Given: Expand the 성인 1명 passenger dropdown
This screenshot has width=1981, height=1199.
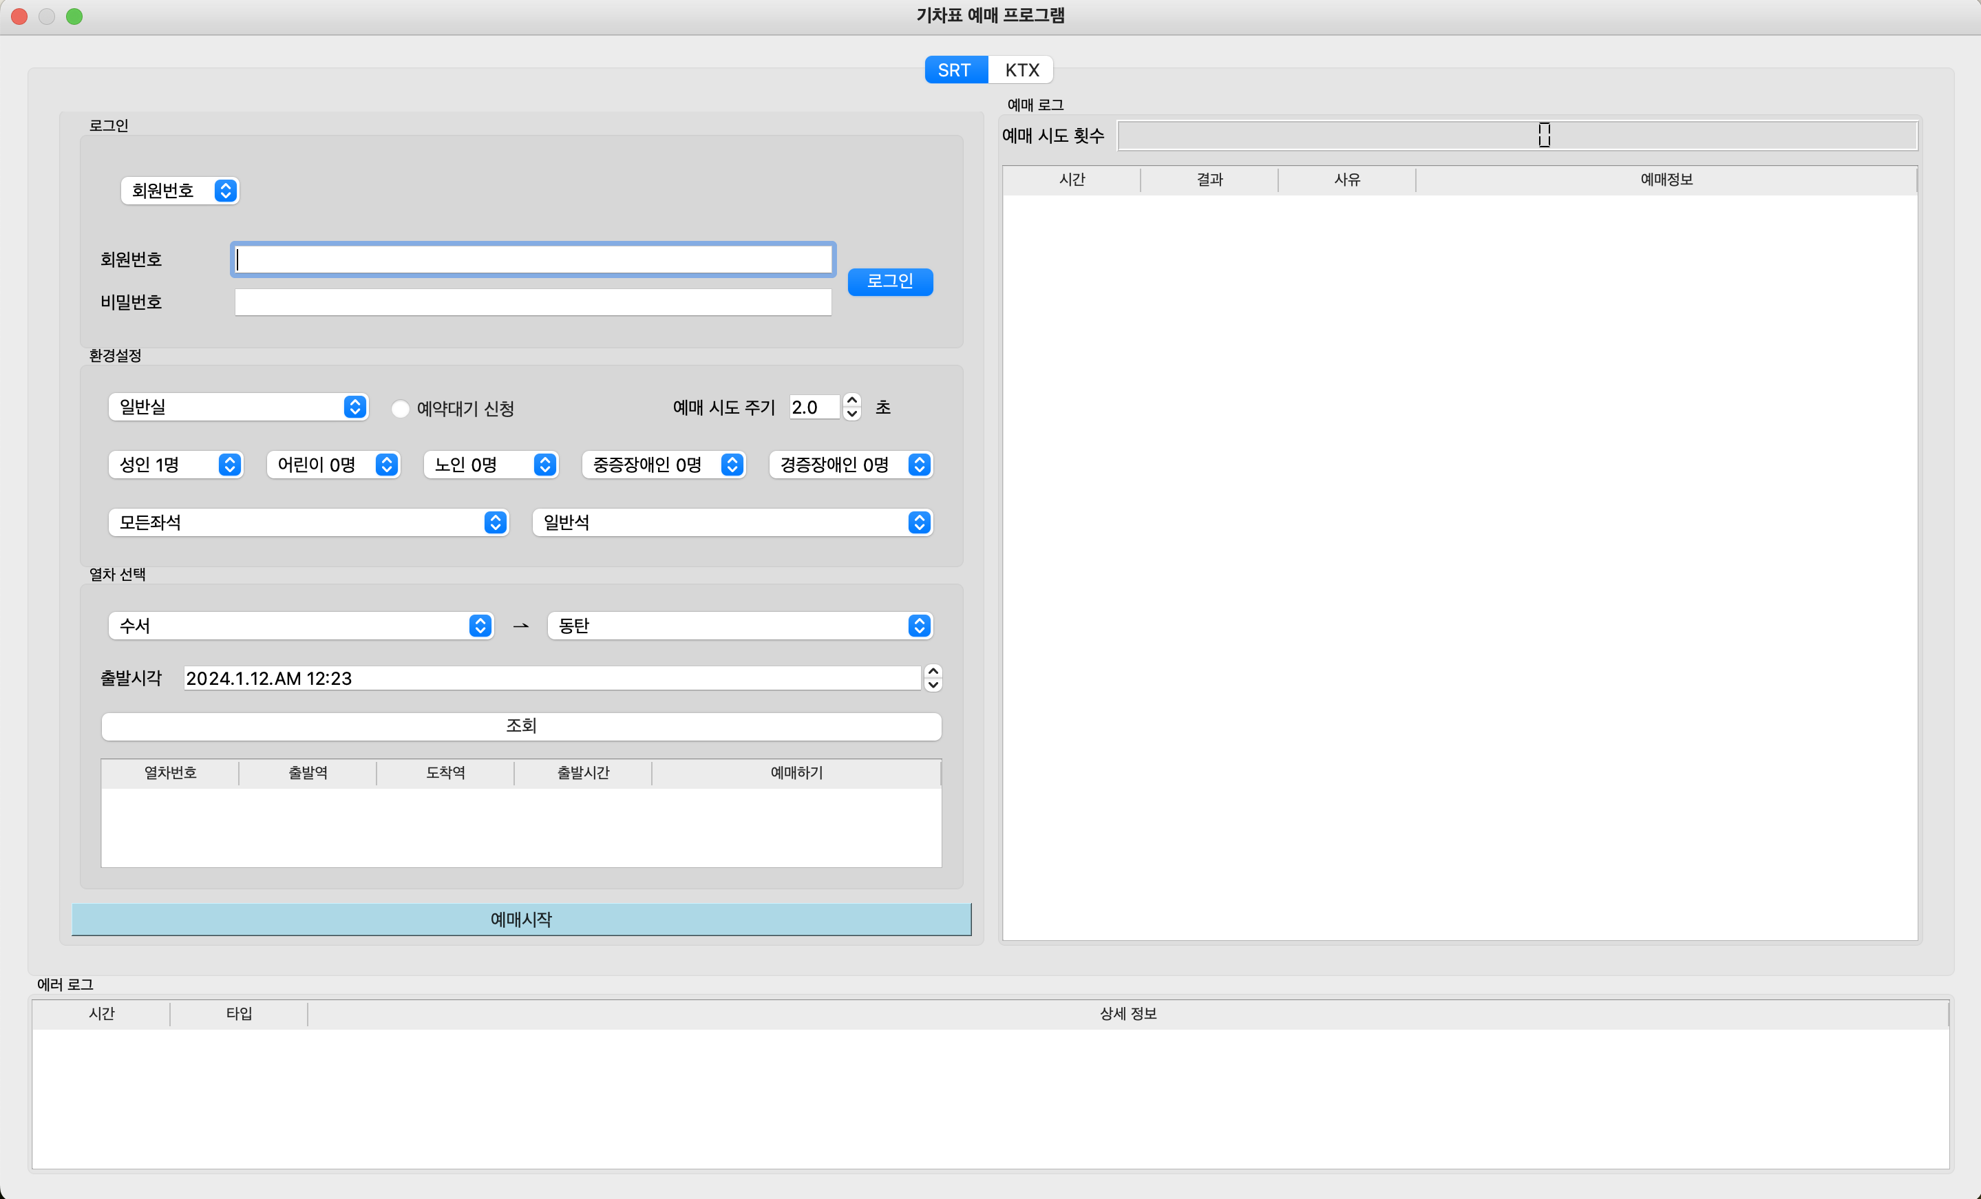Looking at the screenshot, I should (176, 465).
